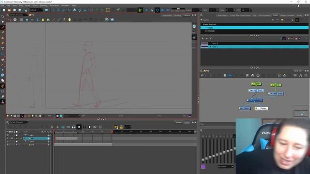The height and width of the screenshot is (174, 310).
Task: Open the Edit menu
Action: pyautogui.click(x=9, y=5)
